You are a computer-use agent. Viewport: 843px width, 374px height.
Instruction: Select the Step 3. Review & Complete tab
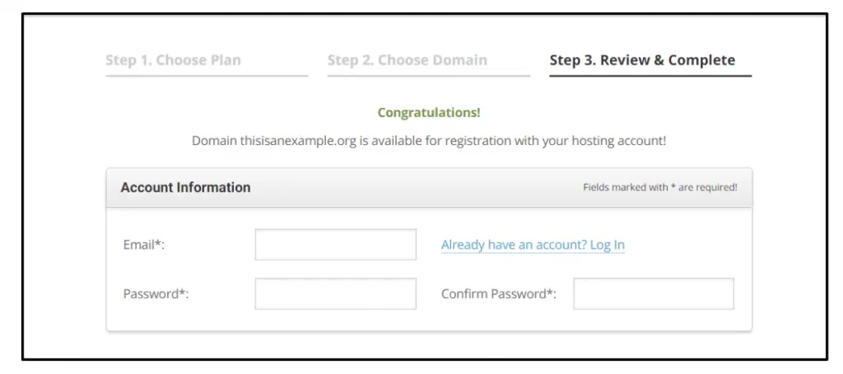click(642, 60)
